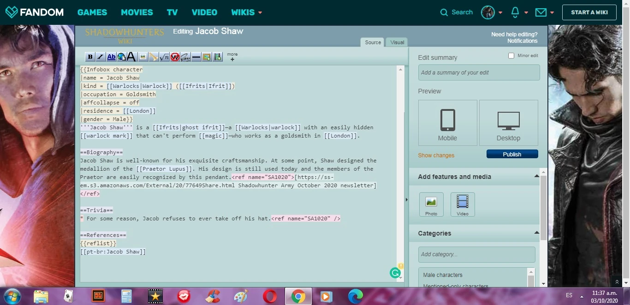Collapse the Categories section
This screenshot has height=305, width=630.
[x=536, y=233]
